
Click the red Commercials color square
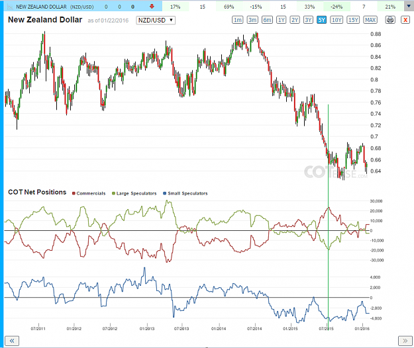(x=74, y=193)
